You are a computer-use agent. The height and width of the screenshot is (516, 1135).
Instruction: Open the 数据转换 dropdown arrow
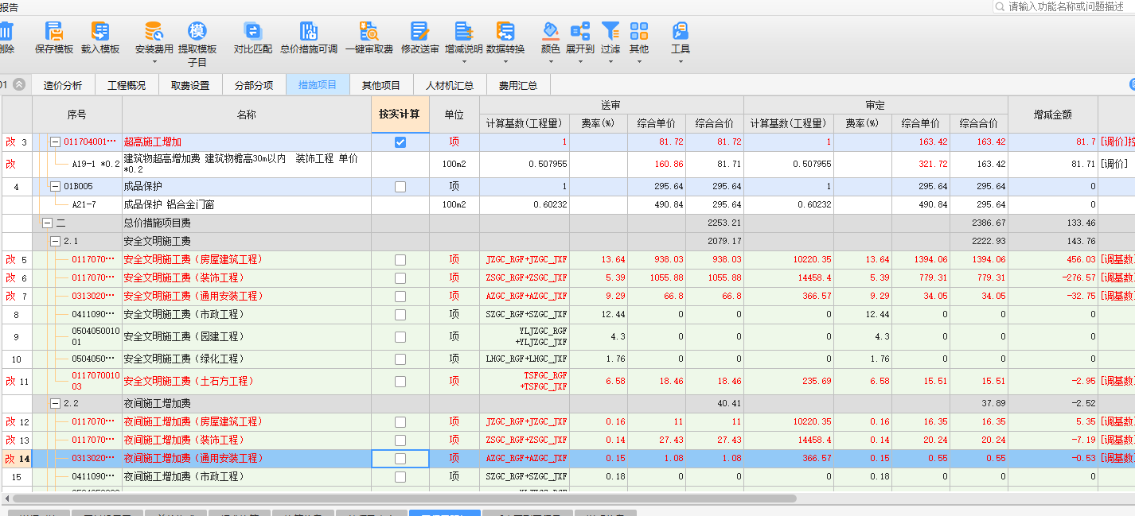pyautogui.click(x=505, y=61)
